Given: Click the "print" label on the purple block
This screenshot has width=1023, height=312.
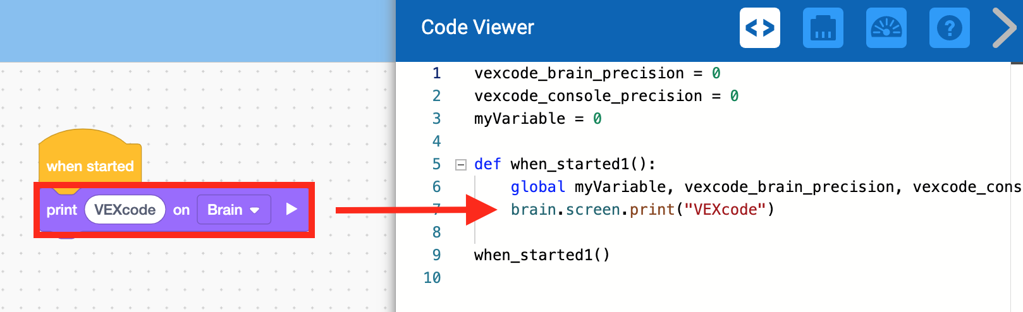Looking at the screenshot, I should [x=61, y=210].
